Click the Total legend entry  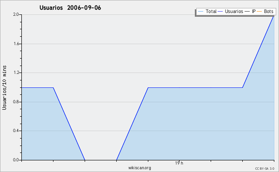click(207, 11)
